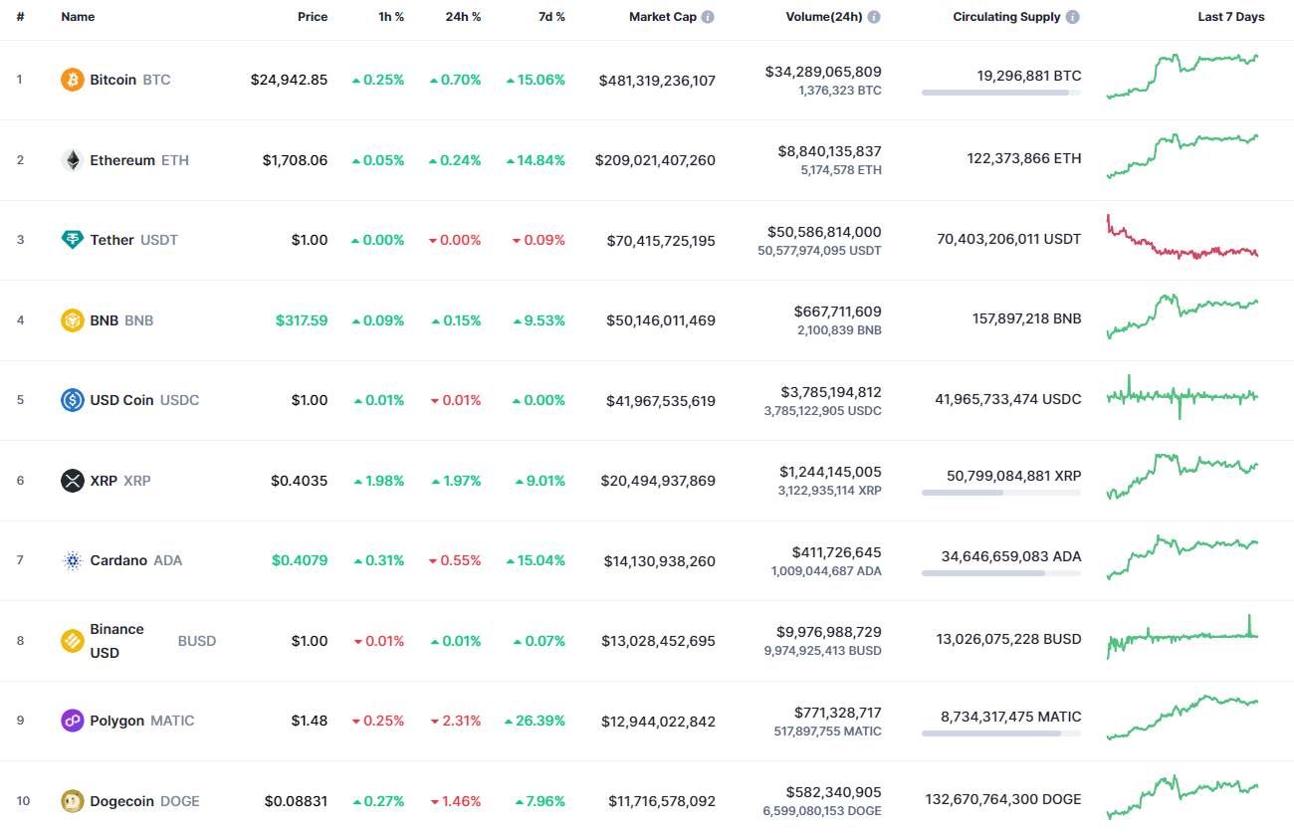Select the BNB coin logo
Image resolution: width=1294 pixels, height=836 pixels.
click(71, 320)
